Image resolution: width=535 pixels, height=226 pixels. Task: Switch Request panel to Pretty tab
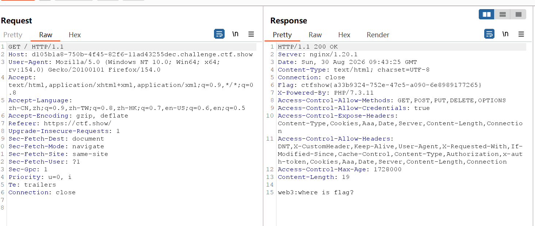(x=13, y=35)
